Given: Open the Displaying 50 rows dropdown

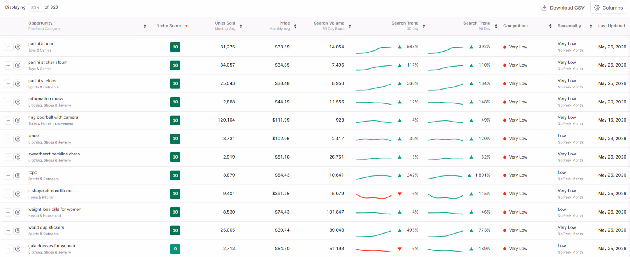Looking at the screenshot, I should (x=35, y=8).
